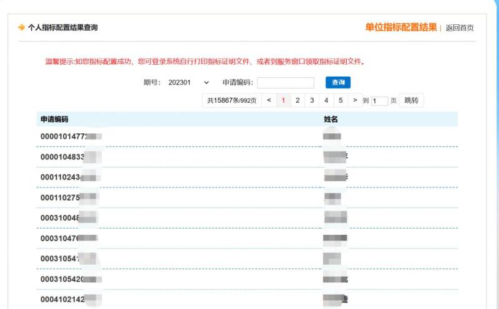Image resolution: width=499 pixels, height=309 pixels.
Task: Click the 共15867条/992页 total count text
Action: 231,100
